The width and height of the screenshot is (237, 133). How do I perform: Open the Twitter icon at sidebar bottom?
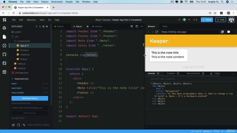point(13,125)
